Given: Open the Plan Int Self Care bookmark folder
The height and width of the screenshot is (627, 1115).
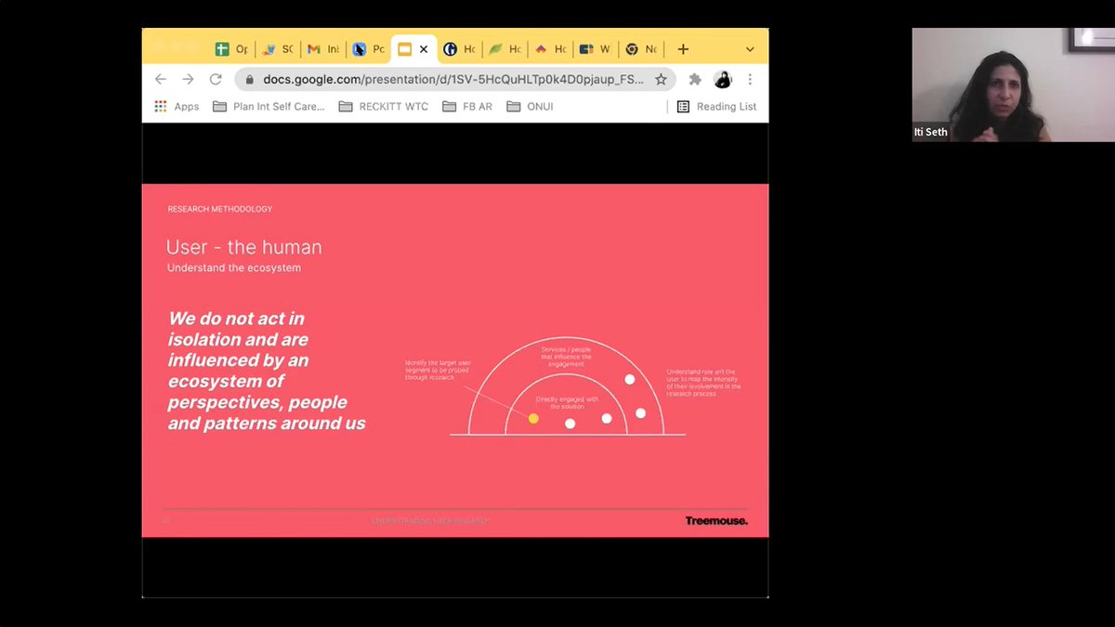Looking at the screenshot, I should [x=269, y=106].
